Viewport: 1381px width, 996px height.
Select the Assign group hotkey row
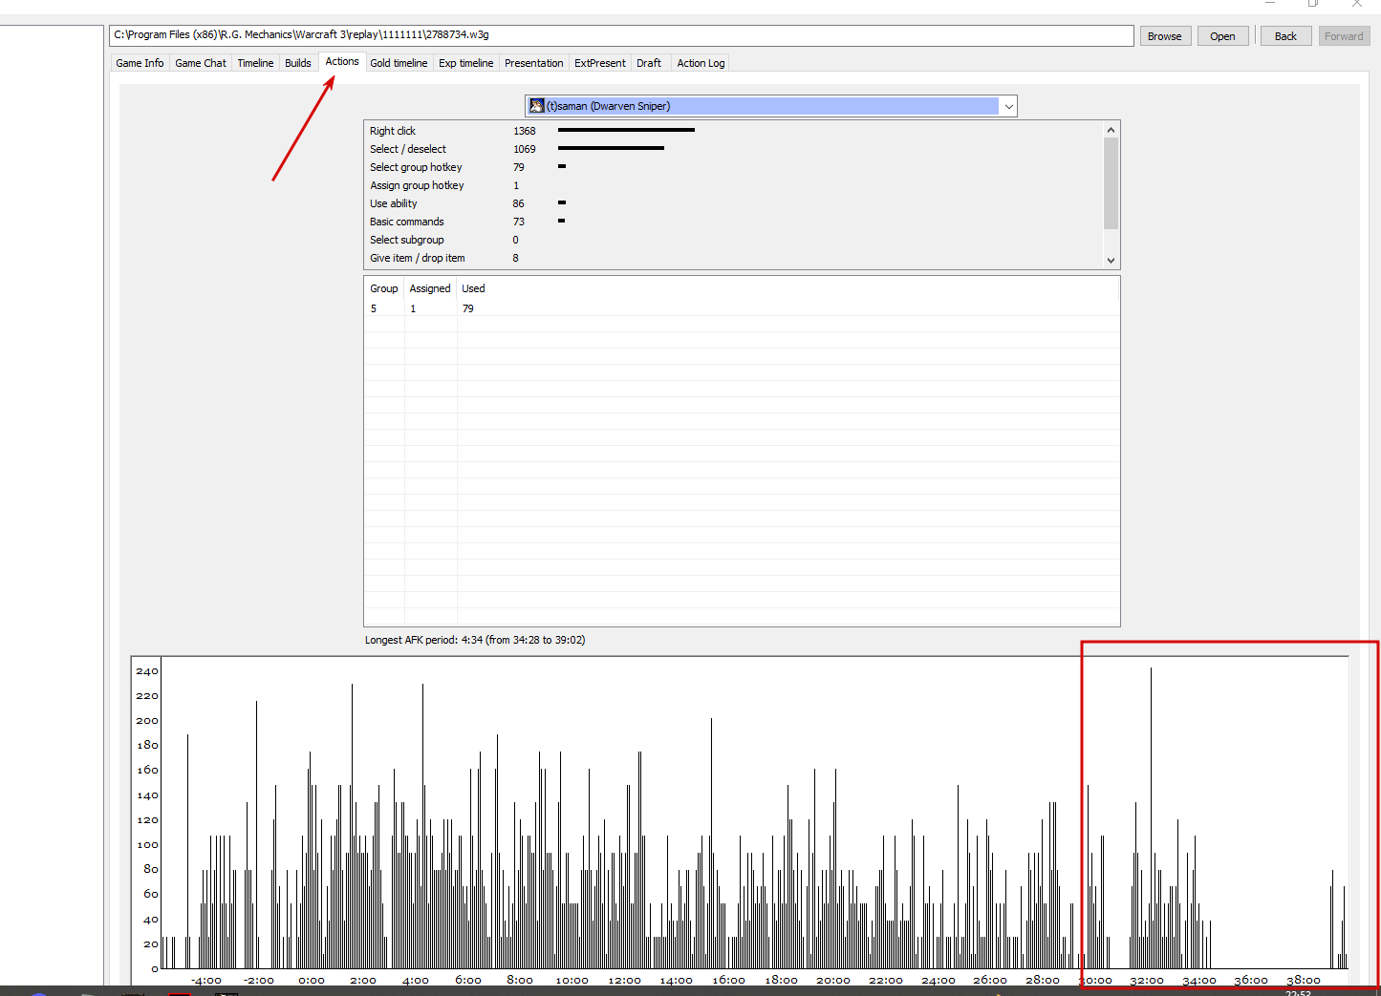733,185
